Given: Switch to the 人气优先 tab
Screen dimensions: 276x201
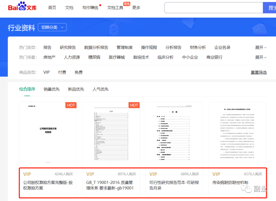Looking at the screenshot, I should click(100, 89).
